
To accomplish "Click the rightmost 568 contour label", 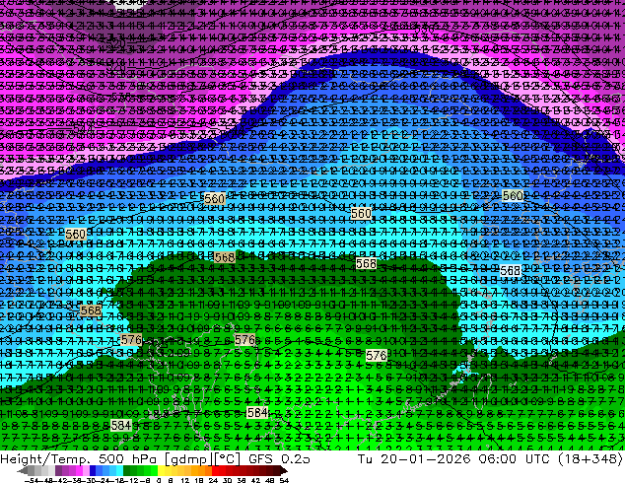I will [510, 271].
